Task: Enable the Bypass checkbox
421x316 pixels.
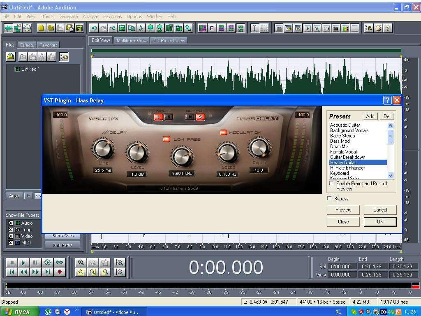Action: pos(329,199)
